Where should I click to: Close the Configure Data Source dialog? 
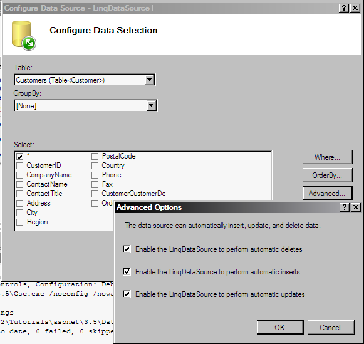click(x=355, y=8)
